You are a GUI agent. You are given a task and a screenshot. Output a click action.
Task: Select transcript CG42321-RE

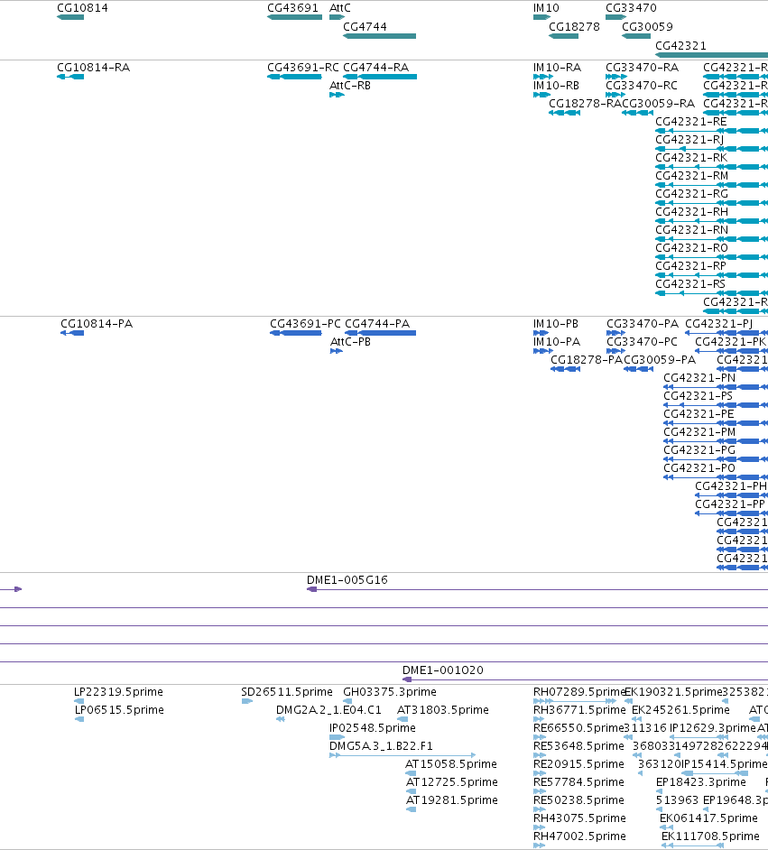(x=712, y=131)
